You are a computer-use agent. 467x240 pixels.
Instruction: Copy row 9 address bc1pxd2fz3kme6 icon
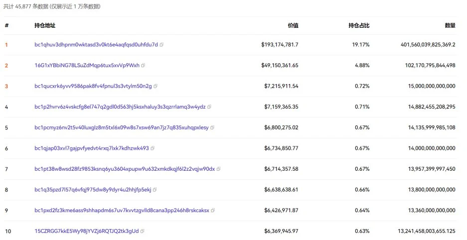point(213,211)
